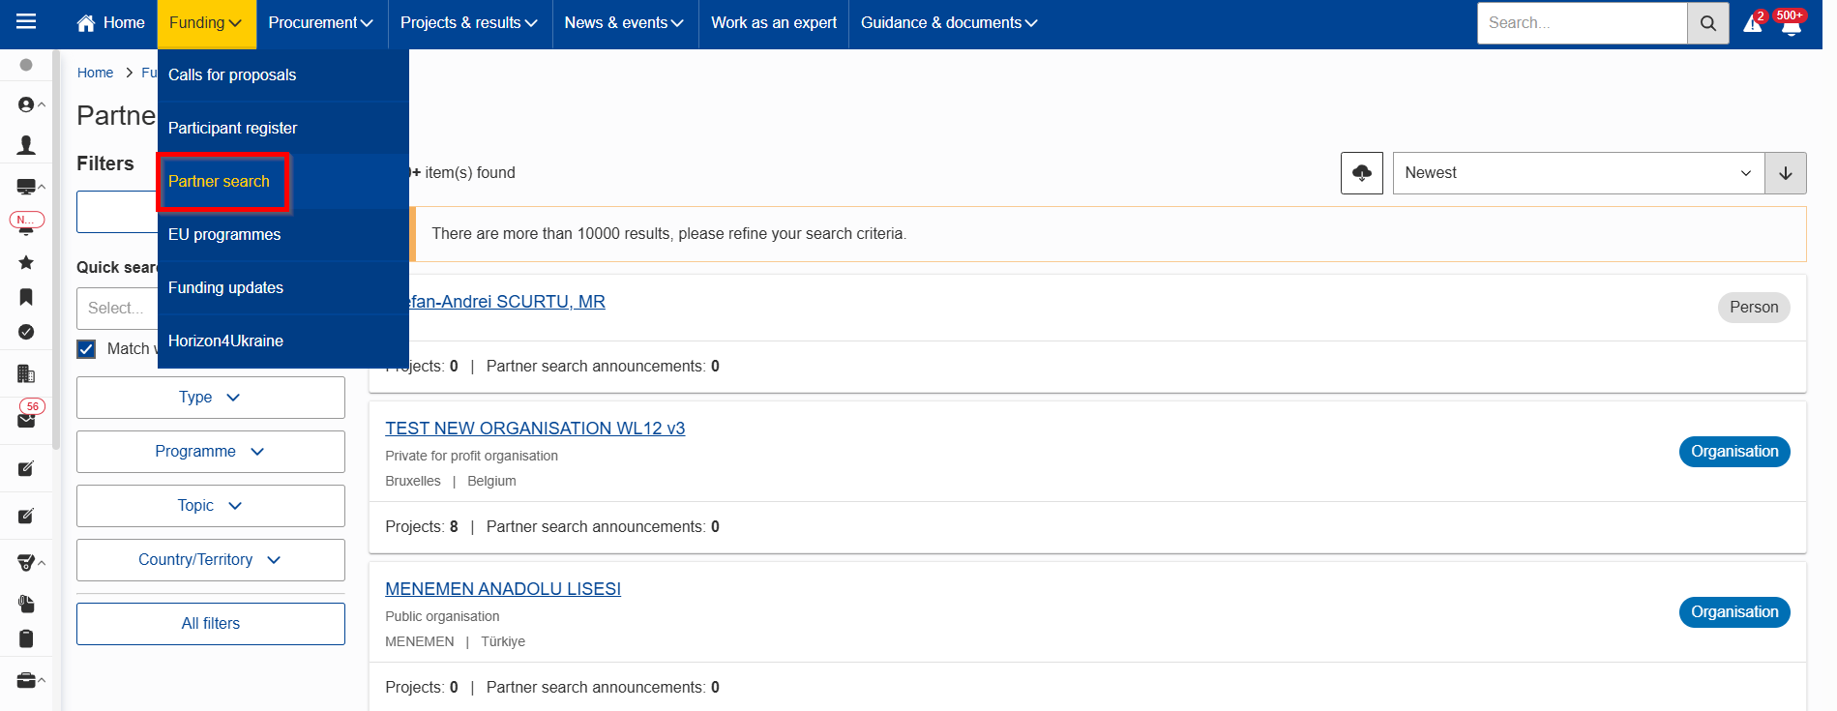Open the Guidance & documents menu dropdown

tap(949, 23)
